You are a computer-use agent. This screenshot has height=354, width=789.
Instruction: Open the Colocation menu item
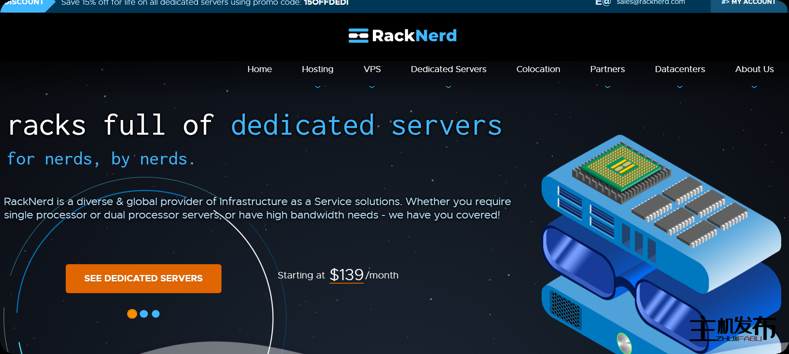click(538, 69)
